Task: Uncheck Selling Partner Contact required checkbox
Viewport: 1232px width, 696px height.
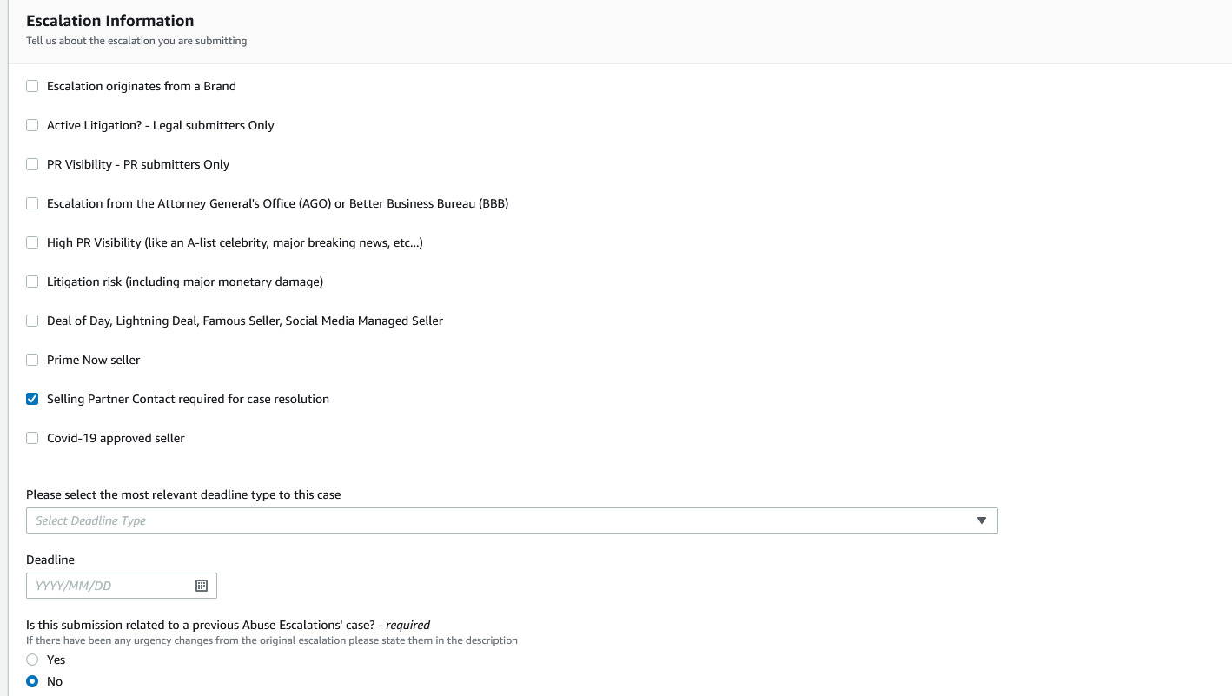Action: click(32, 399)
